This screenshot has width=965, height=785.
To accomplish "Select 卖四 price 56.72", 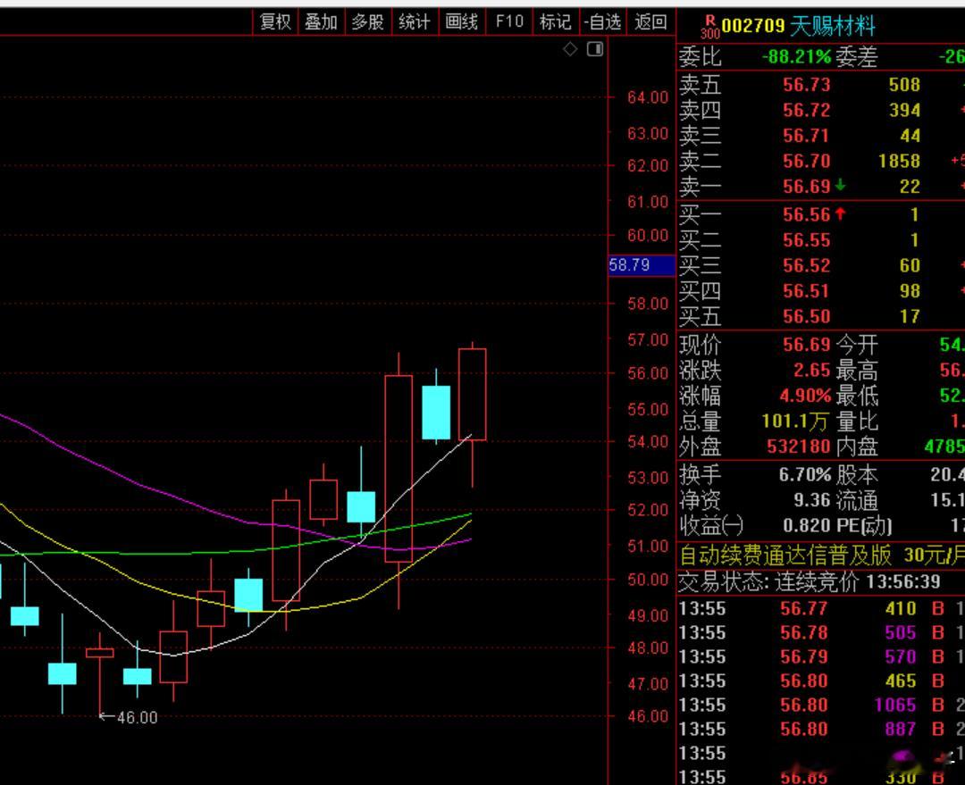I will [x=806, y=110].
